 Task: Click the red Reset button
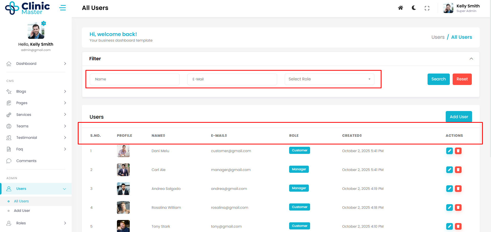(x=462, y=79)
